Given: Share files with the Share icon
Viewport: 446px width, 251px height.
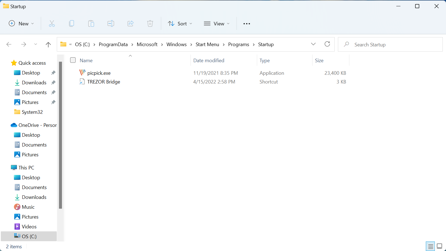Looking at the screenshot, I should [x=130, y=23].
